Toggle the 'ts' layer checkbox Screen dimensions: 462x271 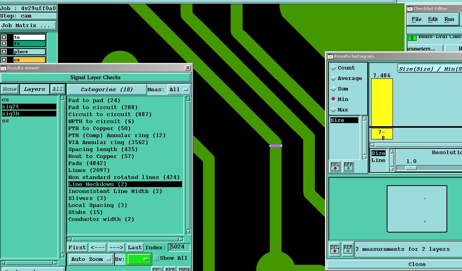pyautogui.click(x=4, y=43)
